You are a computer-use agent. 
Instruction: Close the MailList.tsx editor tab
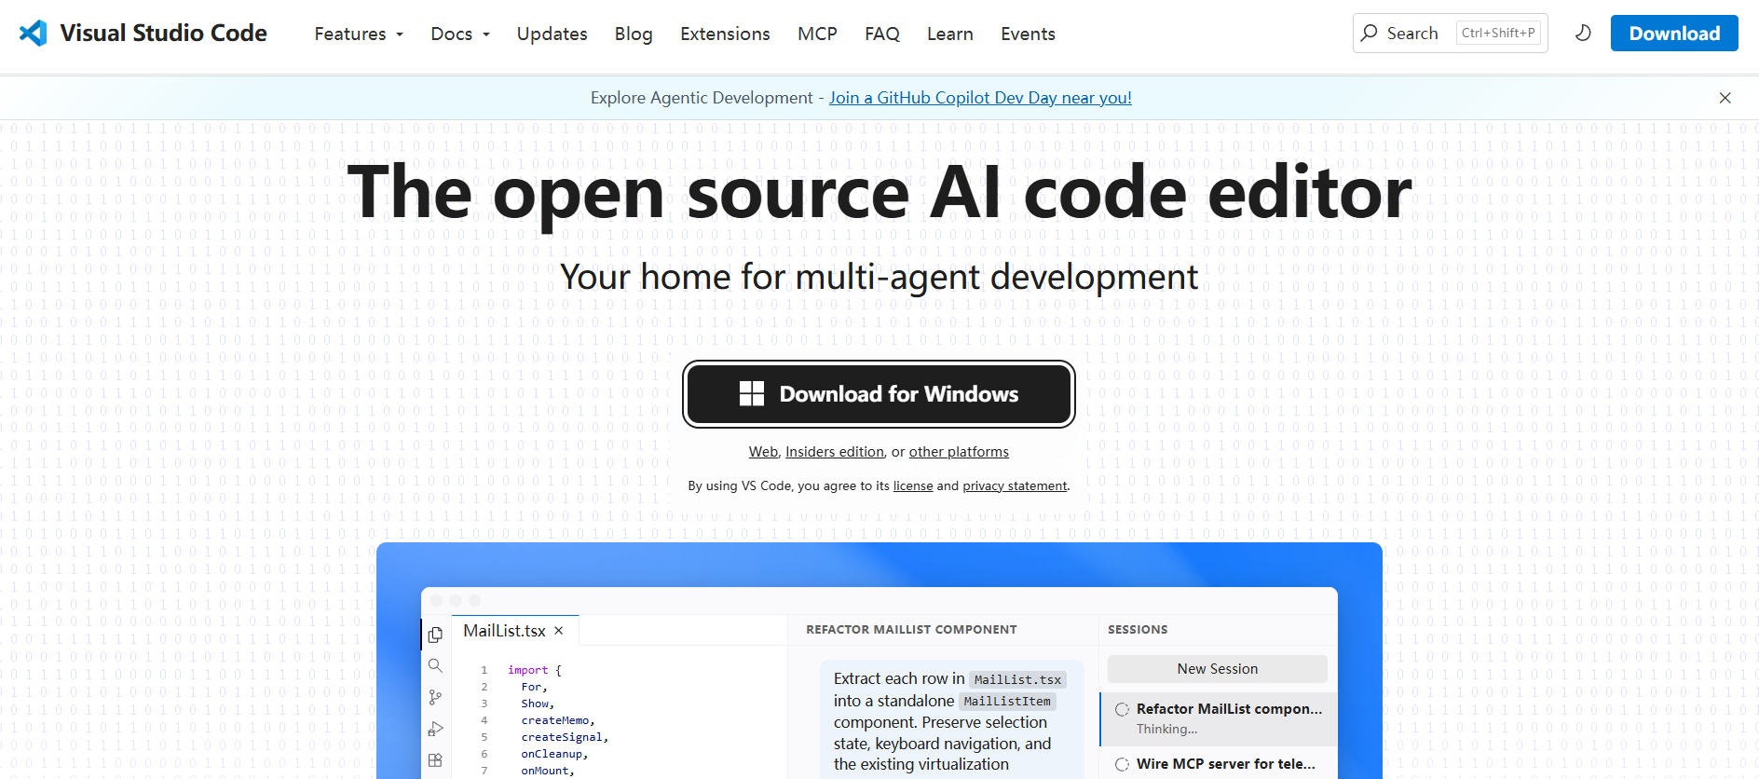559,631
